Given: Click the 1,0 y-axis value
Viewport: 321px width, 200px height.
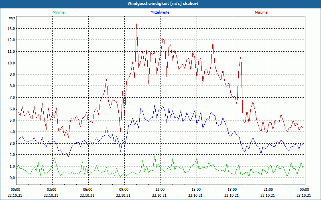Looking at the screenshot, I should (12, 166).
